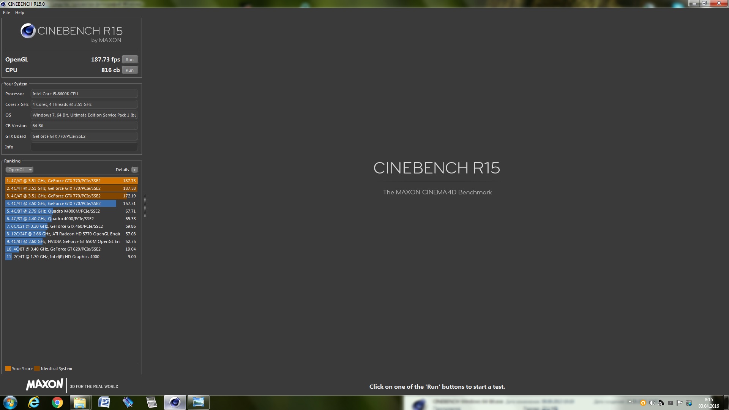The image size is (729, 410).
Task: Run the CPU benchmark test
Action: (129, 70)
